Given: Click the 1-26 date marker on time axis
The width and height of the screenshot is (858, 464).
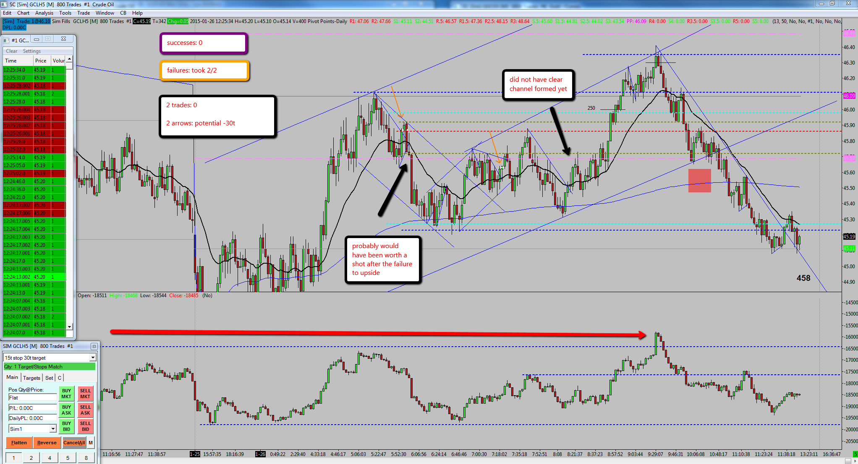Looking at the screenshot, I should (x=260, y=454).
